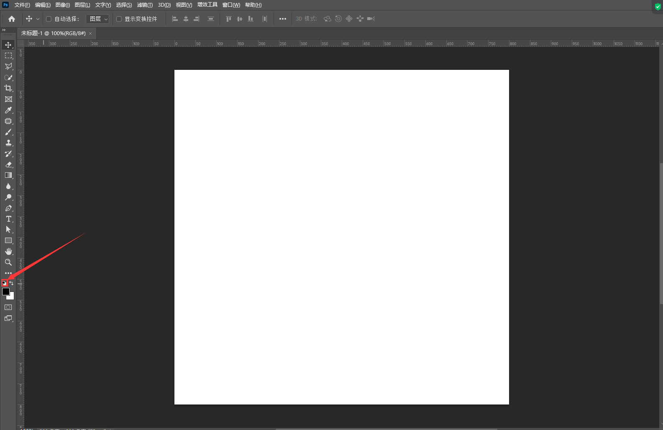663x430 pixels.
Task: Select the Blur tool
Action: pos(8,186)
